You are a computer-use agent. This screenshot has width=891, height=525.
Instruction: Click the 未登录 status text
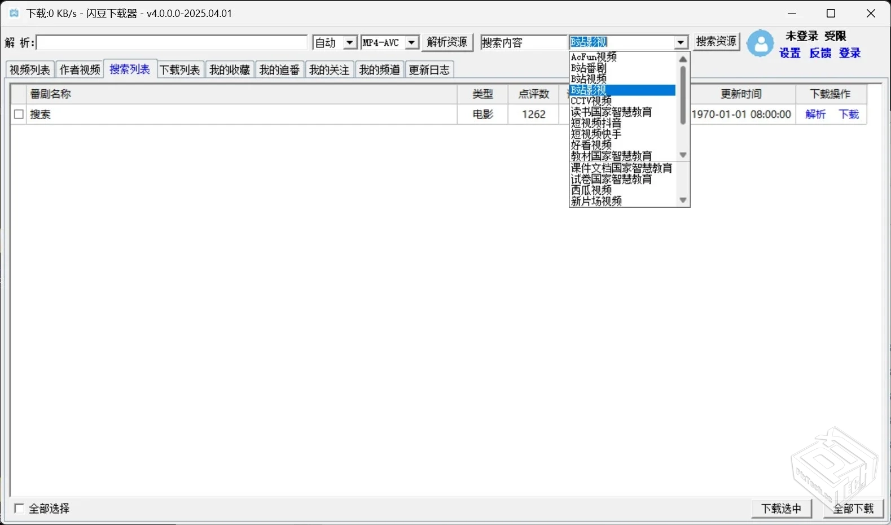tap(802, 36)
